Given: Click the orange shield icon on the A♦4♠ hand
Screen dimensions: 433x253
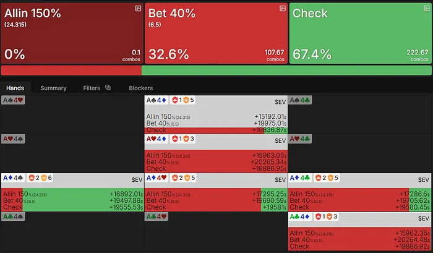Looking at the screenshot, I should (44, 178).
